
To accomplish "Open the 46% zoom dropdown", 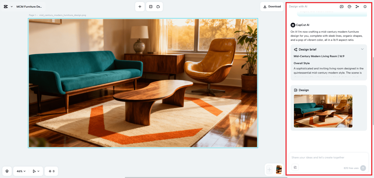I will click(x=21, y=171).
